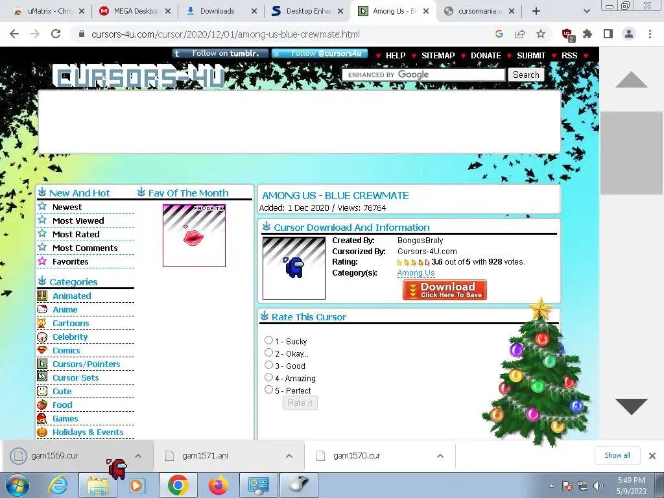Expand options for gam1570.cur download

(440, 456)
